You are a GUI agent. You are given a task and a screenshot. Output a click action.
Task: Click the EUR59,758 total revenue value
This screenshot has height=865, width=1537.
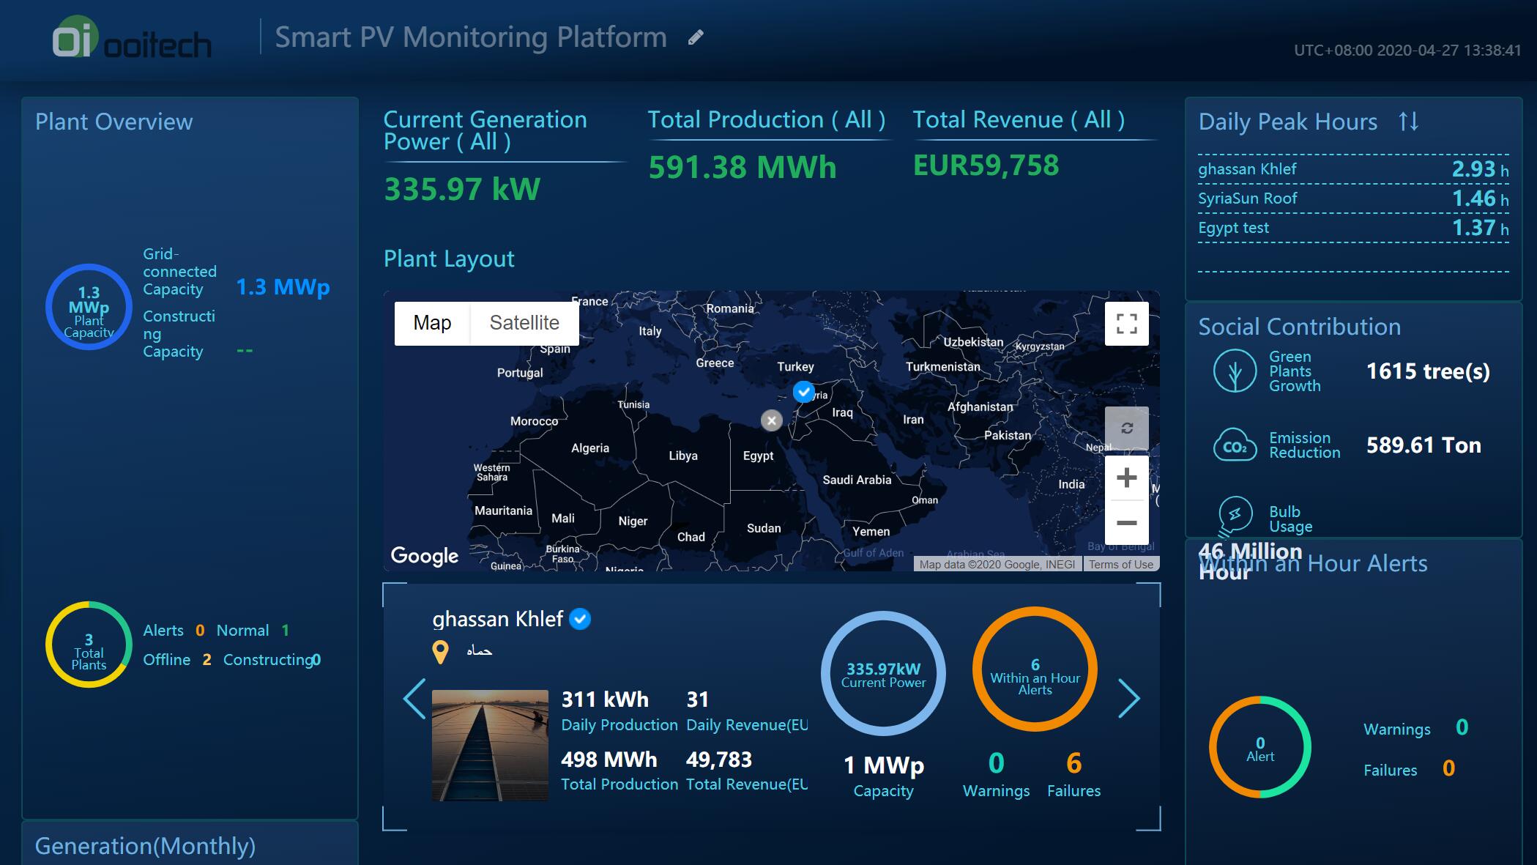click(986, 166)
